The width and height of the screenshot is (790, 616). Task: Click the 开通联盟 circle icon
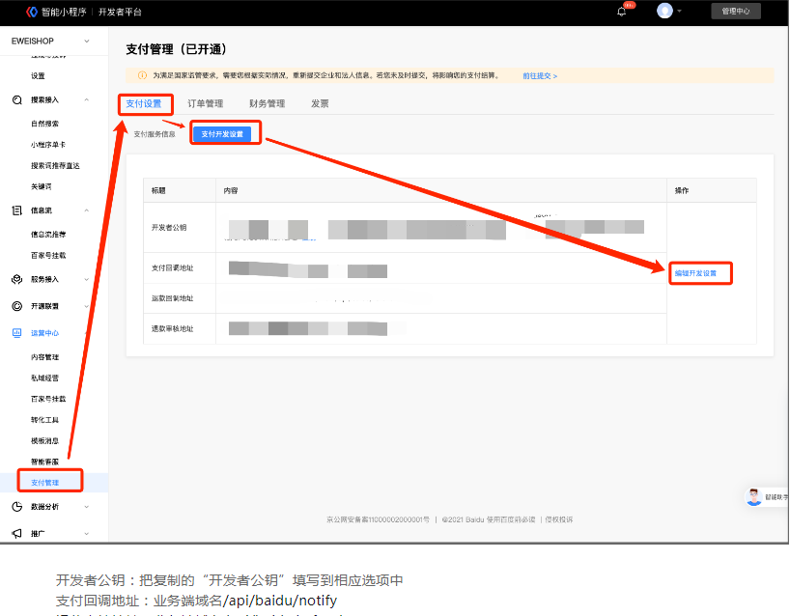pyautogui.click(x=16, y=306)
